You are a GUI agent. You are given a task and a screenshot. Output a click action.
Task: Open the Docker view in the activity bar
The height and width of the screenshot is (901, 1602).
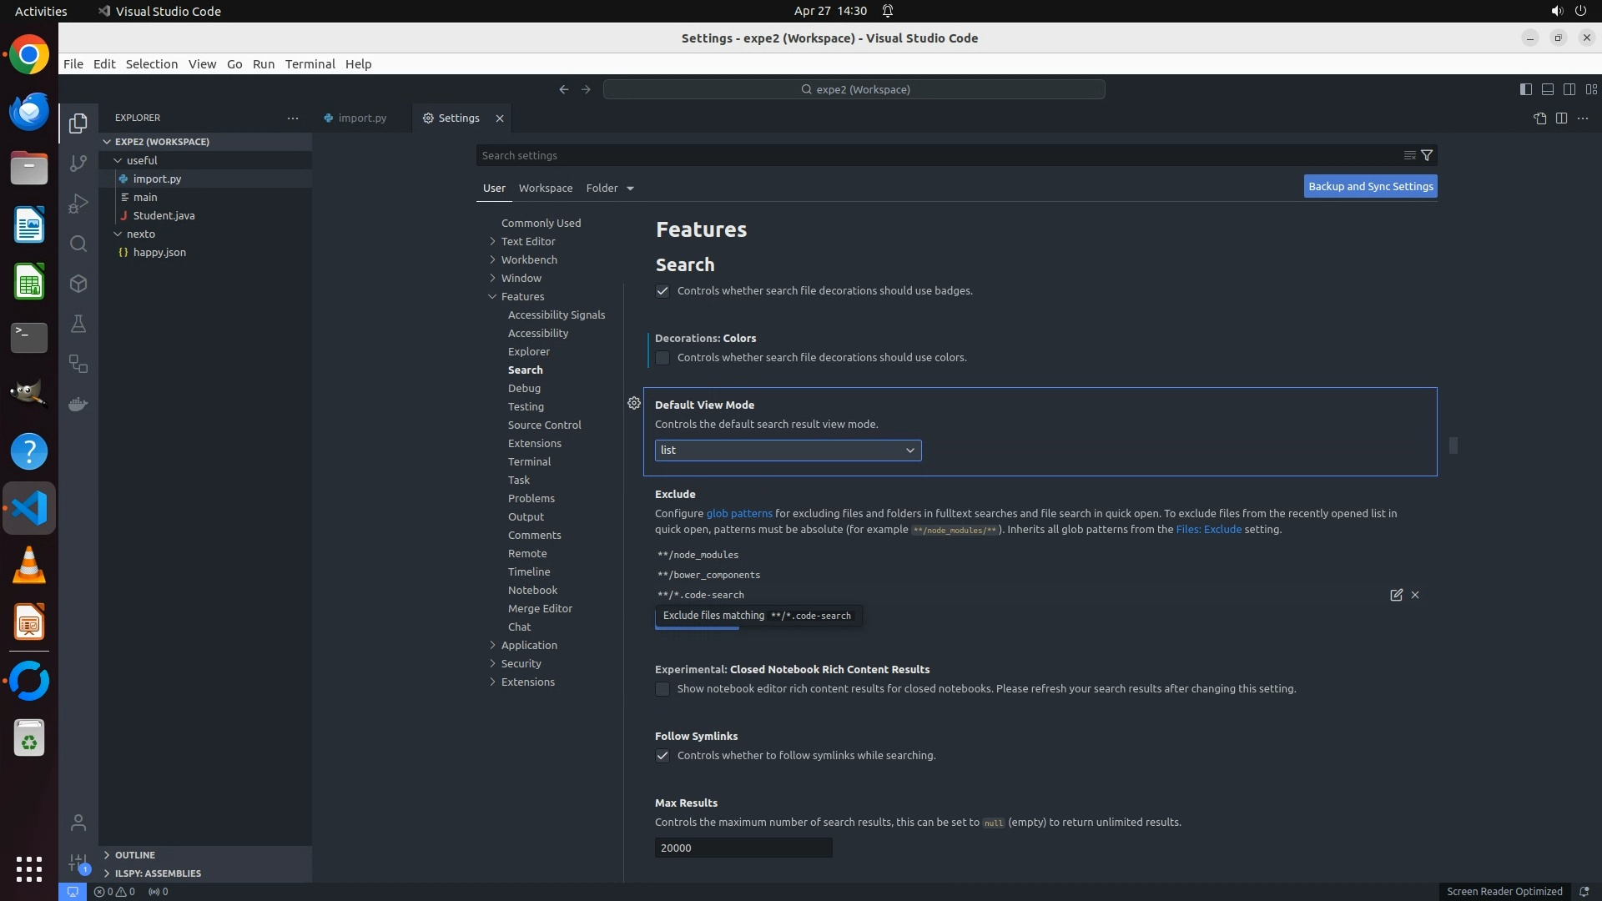78,405
